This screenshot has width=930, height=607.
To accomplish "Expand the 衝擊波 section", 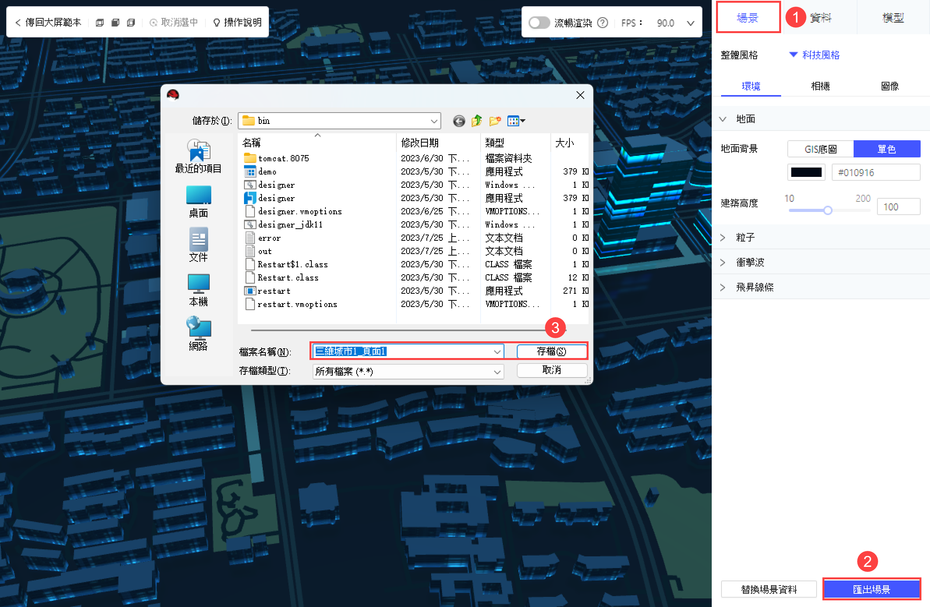I will [723, 263].
